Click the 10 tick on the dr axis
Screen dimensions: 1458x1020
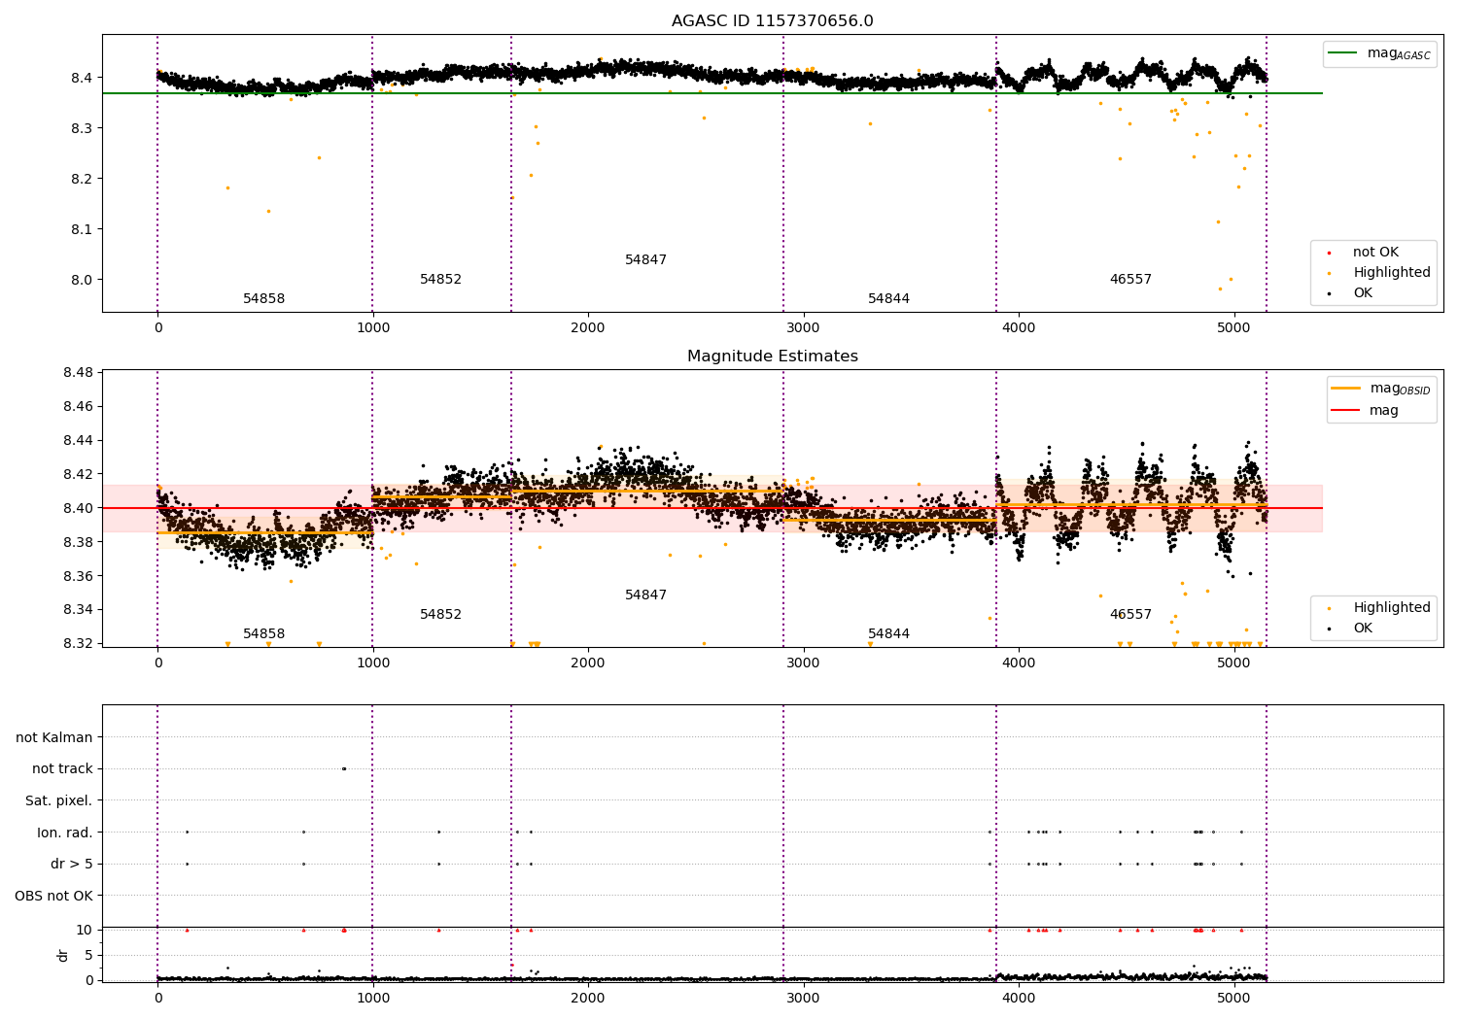click(86, 930)
